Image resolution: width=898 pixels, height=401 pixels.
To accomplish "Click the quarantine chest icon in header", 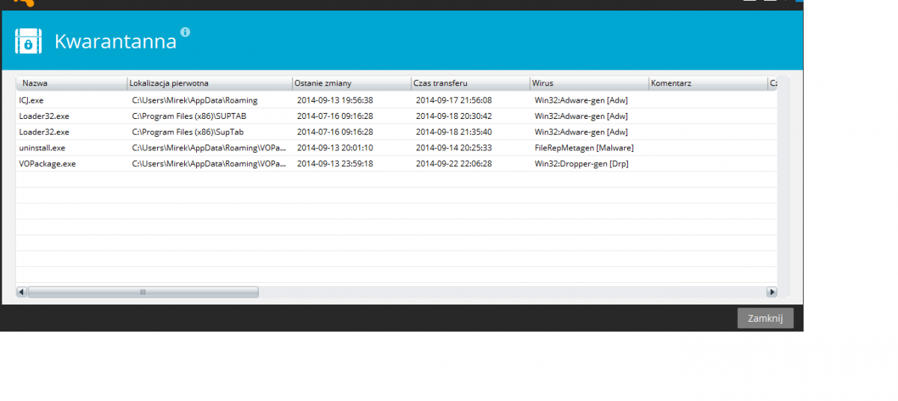I will coord(28,40).
